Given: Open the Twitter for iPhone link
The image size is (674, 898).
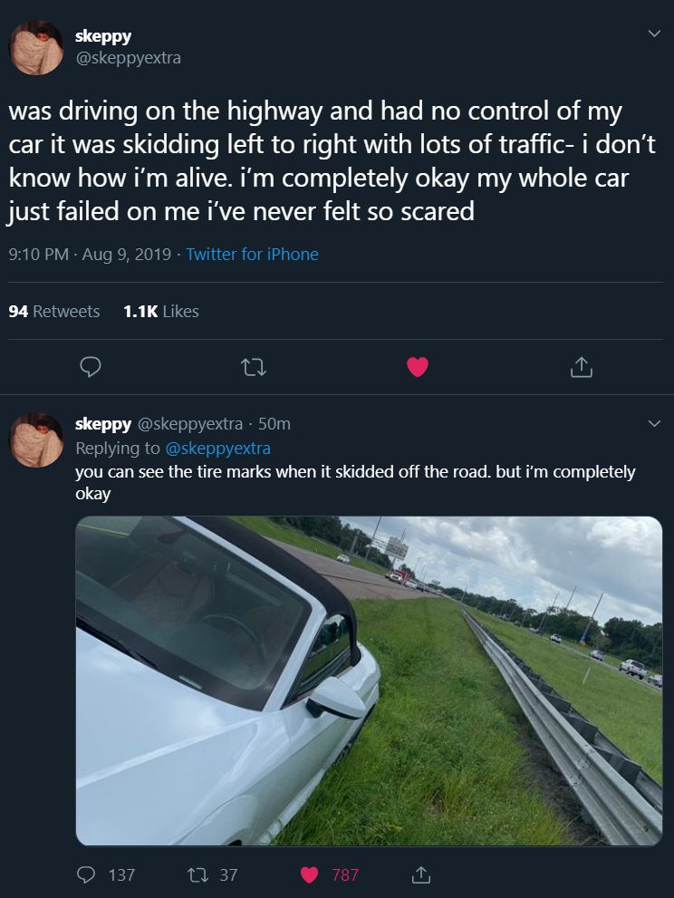Looking at the screenshot, I should point(252,254).
